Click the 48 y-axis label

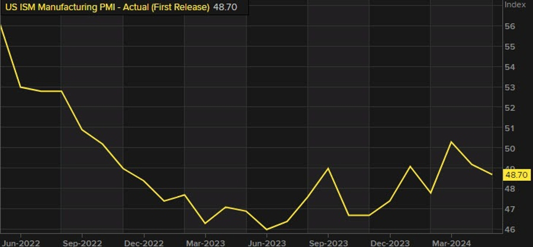coord(510,188)
